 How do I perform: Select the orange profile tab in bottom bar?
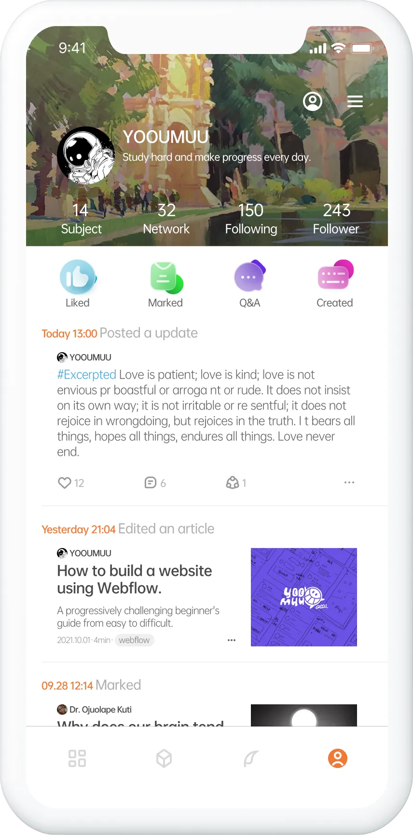[x=338, y=758]
